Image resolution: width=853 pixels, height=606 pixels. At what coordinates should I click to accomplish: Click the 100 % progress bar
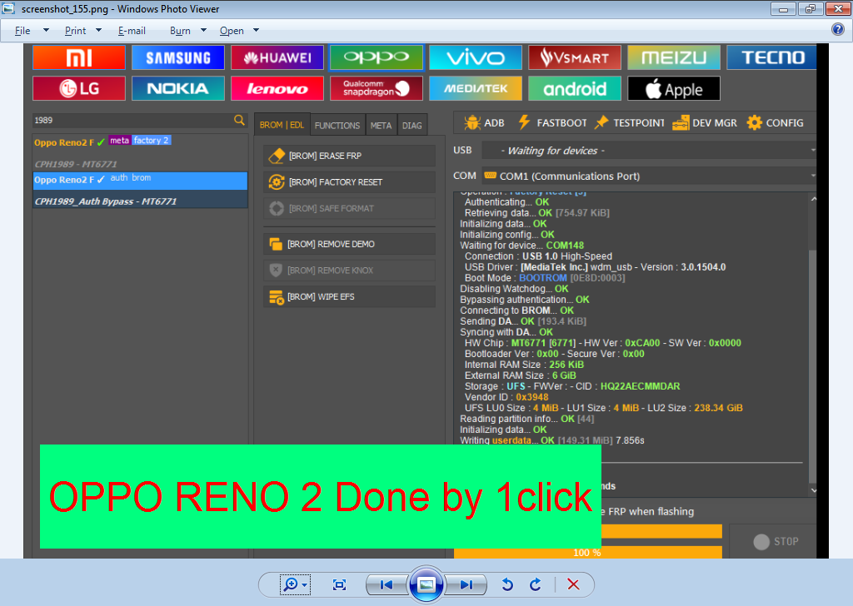(587, 552)
